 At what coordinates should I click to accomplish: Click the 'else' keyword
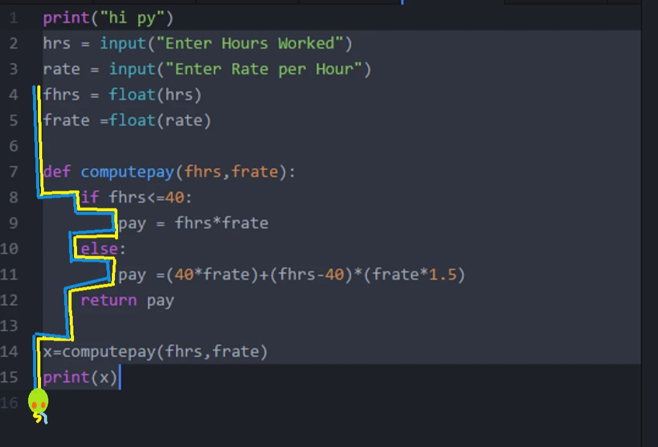[x=99, y=249]
